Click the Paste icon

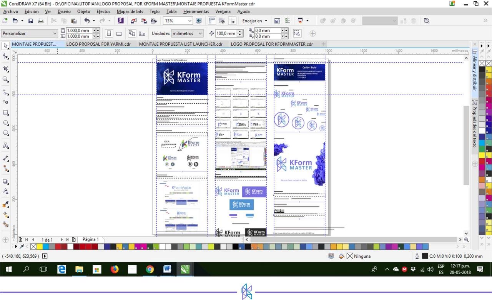[74, 21]
